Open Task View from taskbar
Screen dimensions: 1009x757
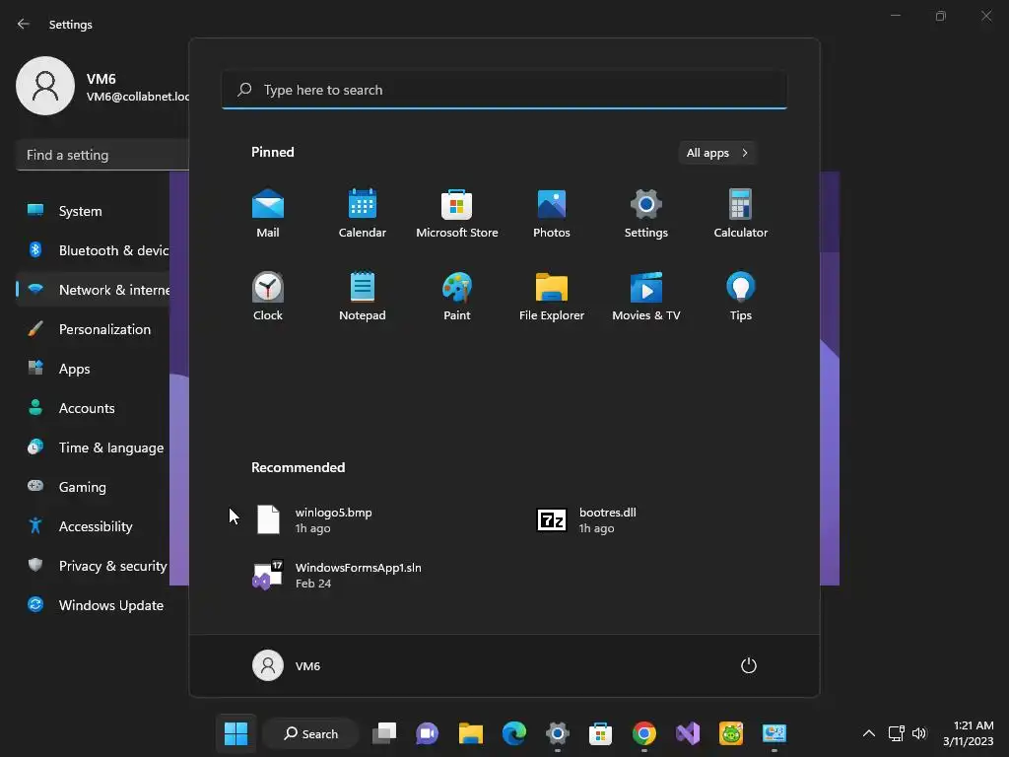coord(384,733)
